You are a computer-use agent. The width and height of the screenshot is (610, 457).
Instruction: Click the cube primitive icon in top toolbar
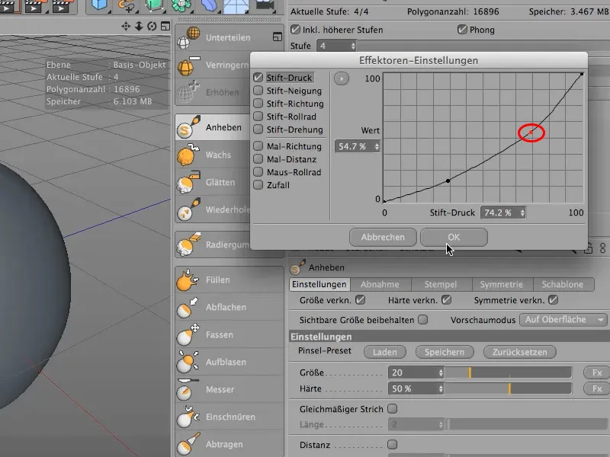point(100,6)
